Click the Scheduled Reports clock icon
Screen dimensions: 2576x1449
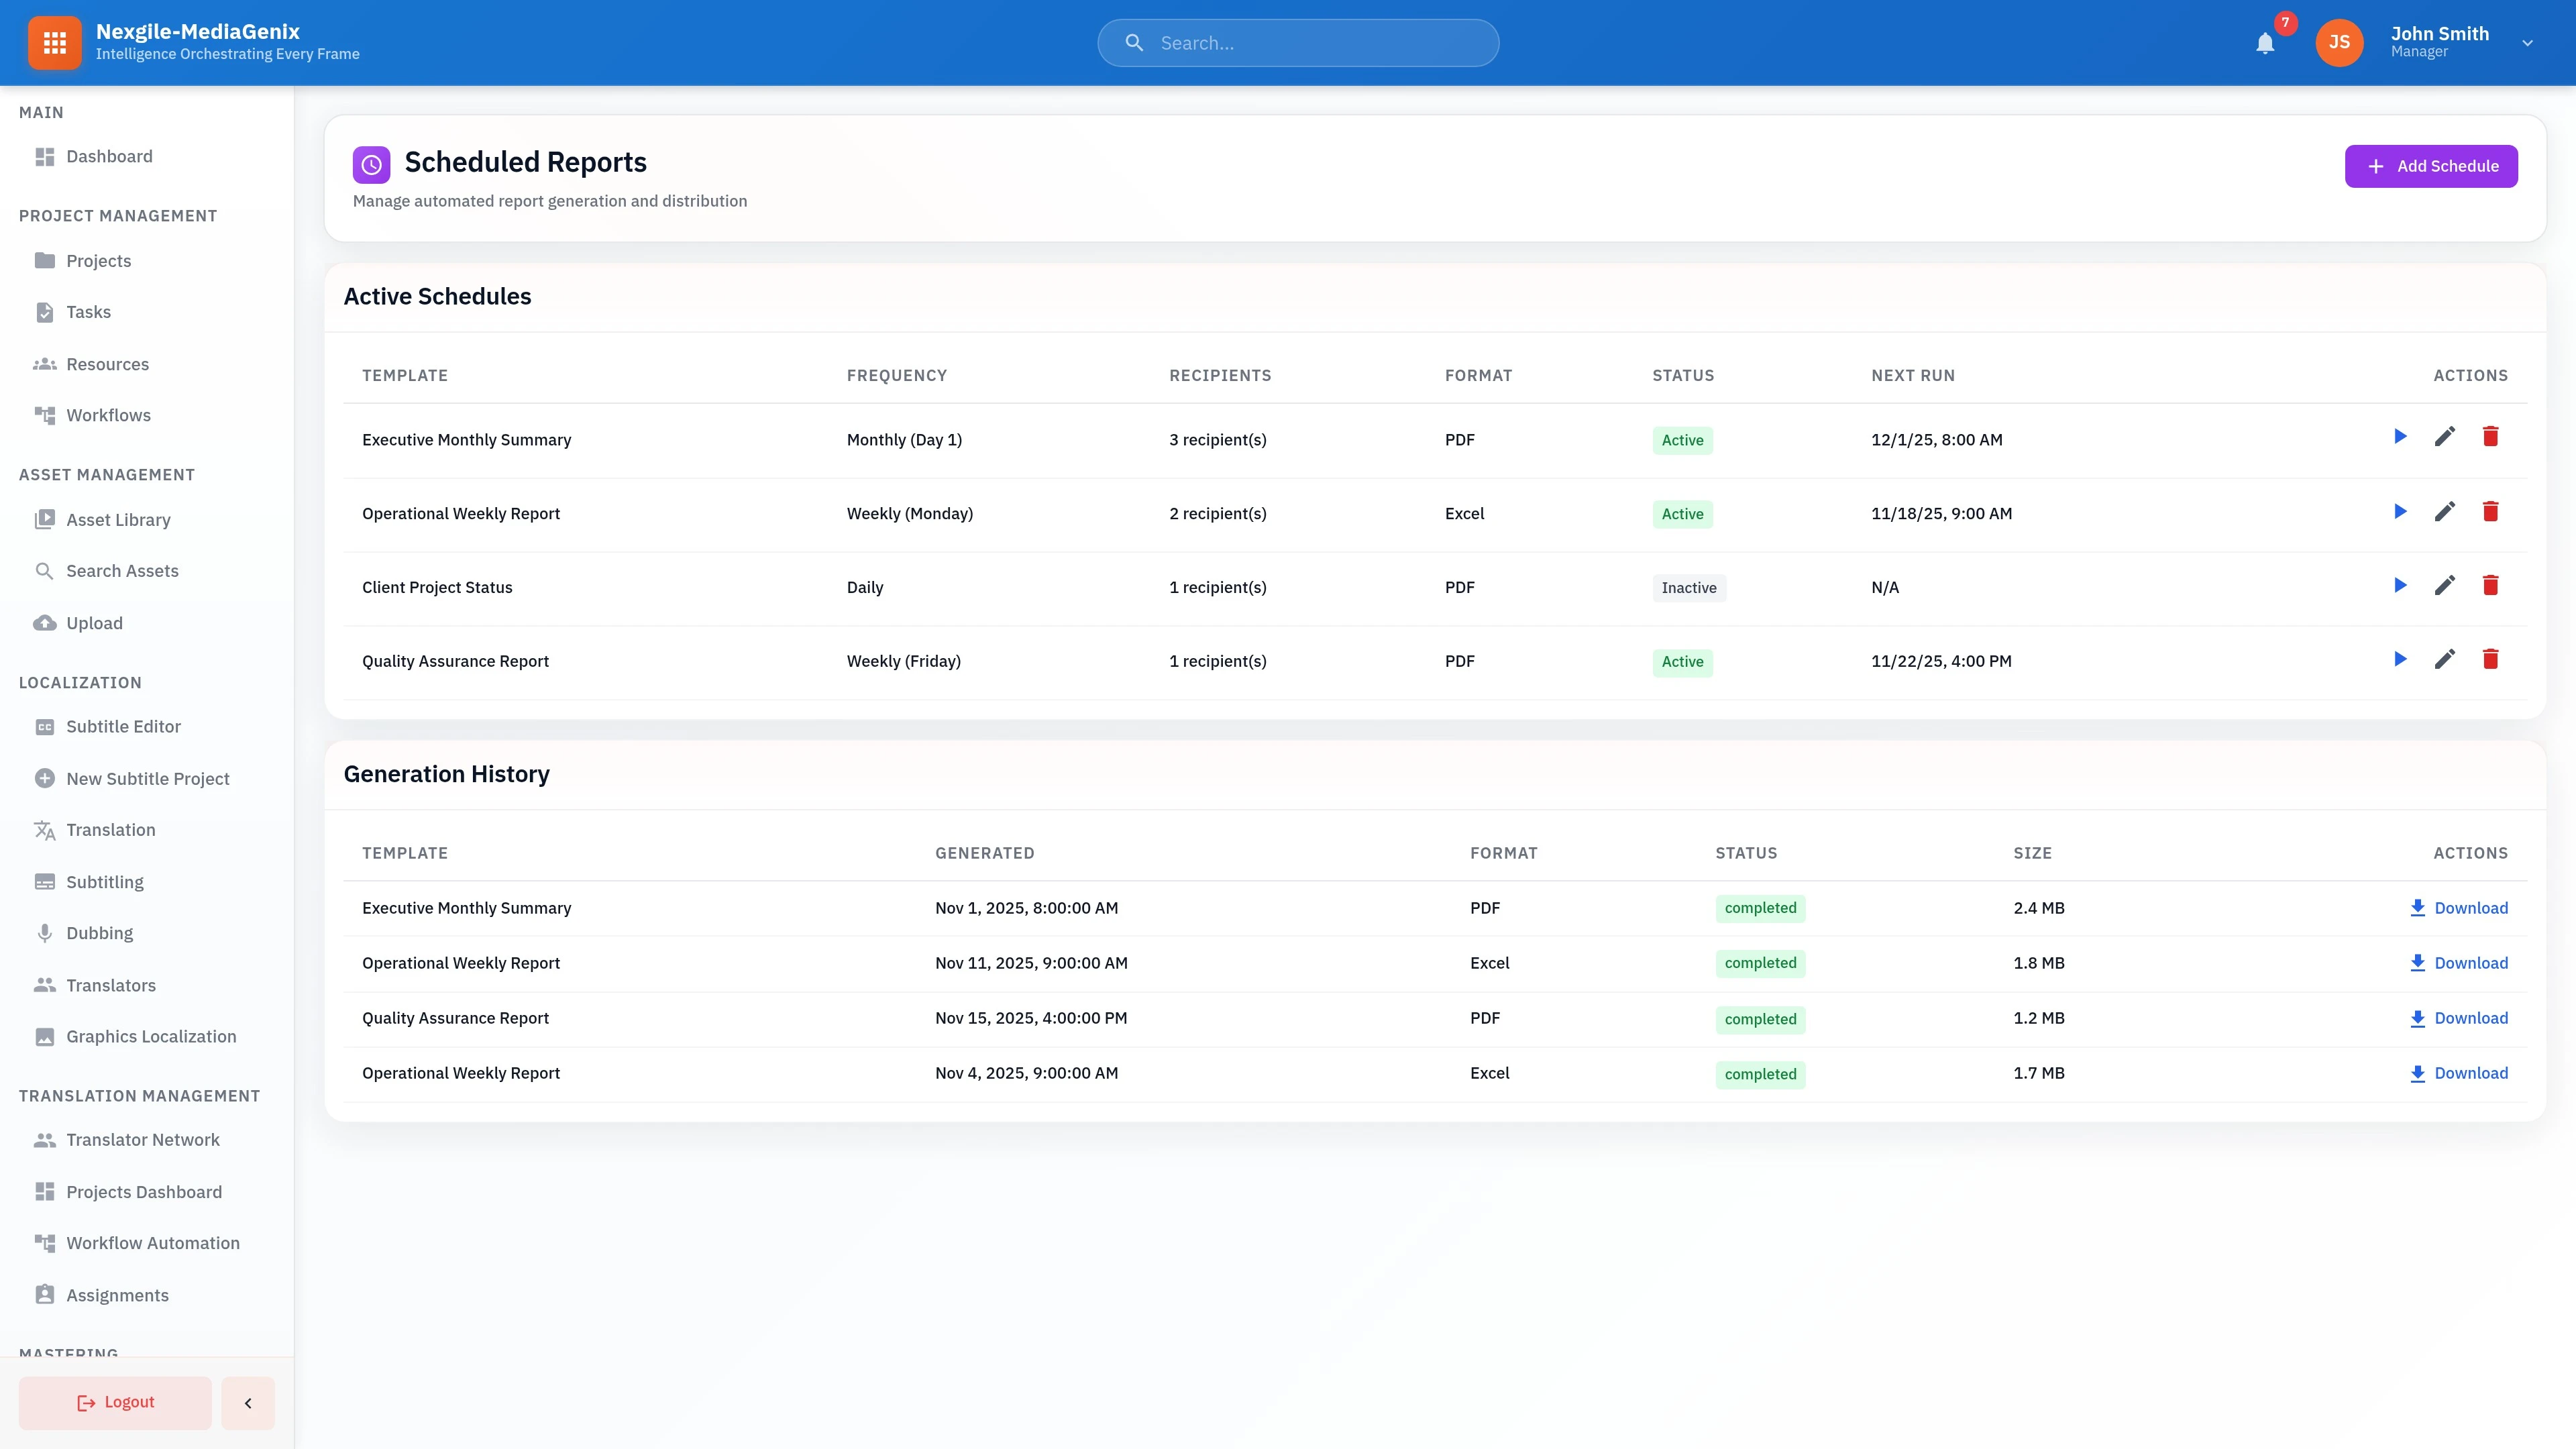click(371, 164)
